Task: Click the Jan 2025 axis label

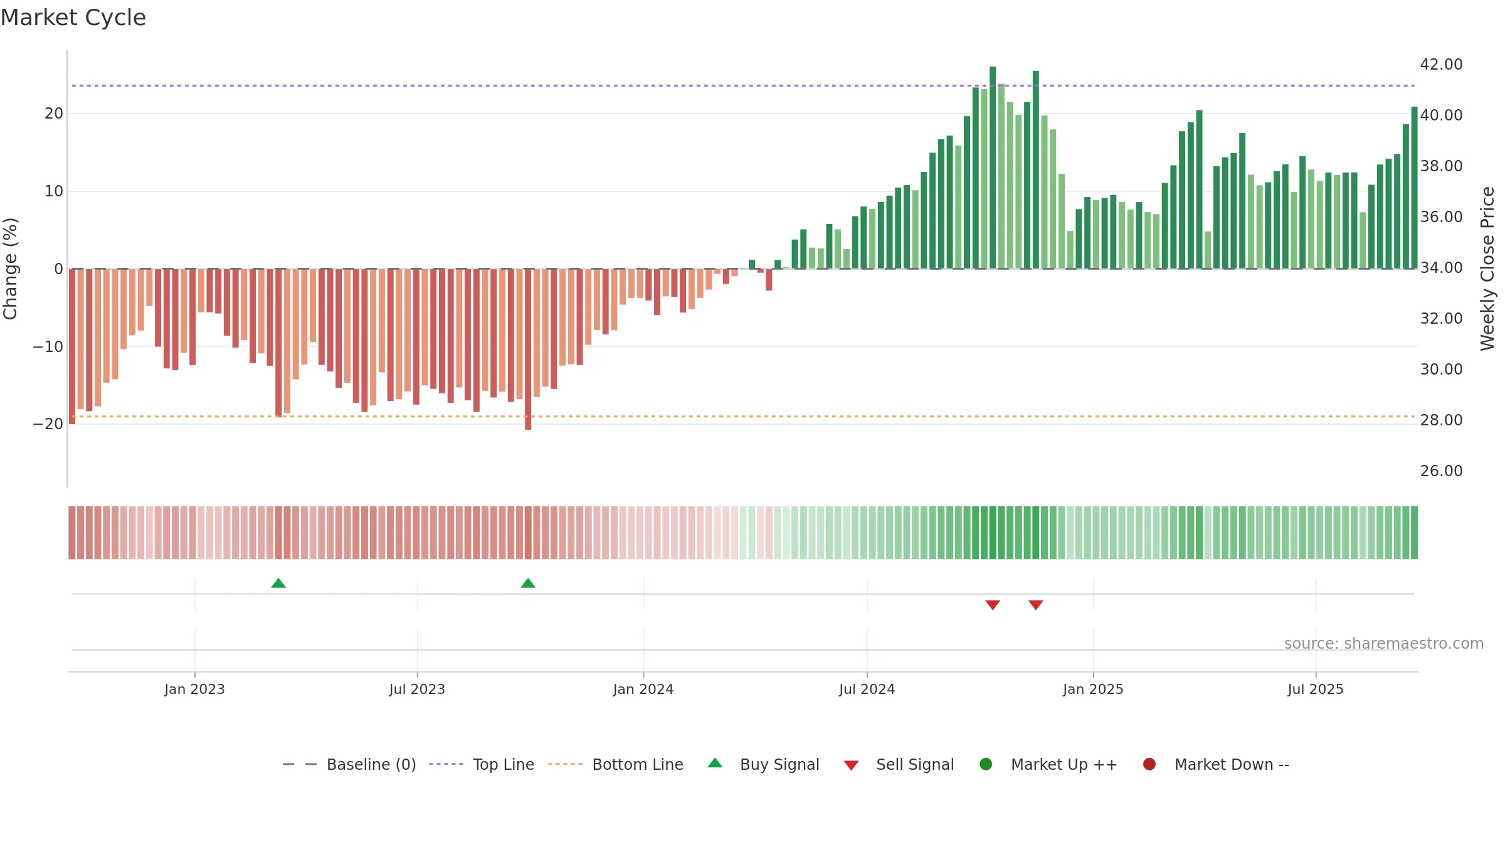Action: tap(1093, 689)
